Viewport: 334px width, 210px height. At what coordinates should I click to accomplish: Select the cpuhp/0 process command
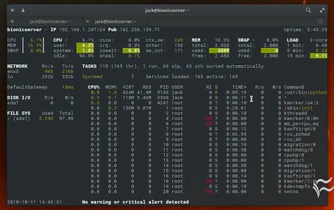click(294, 155)
